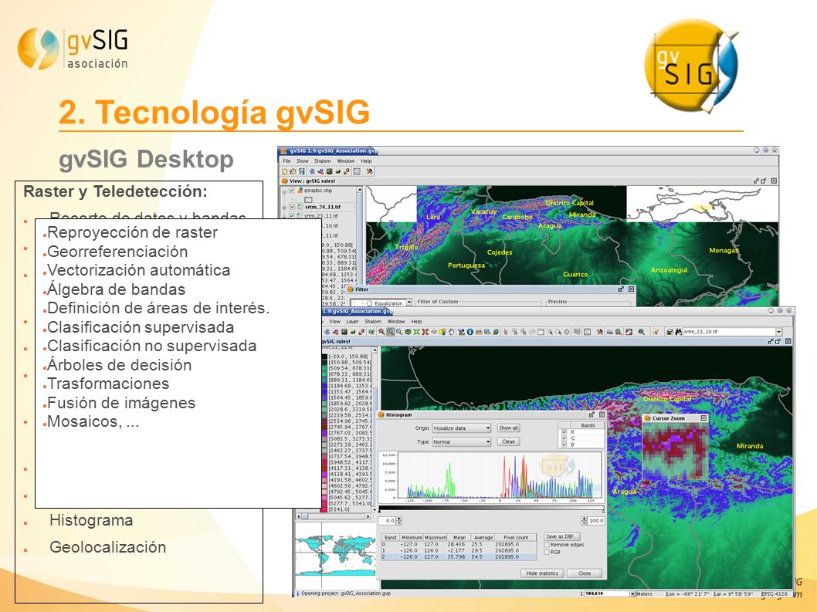
Task: Click the red color swatch for [4117.31 legend class
Action: [x=324, y=468]
